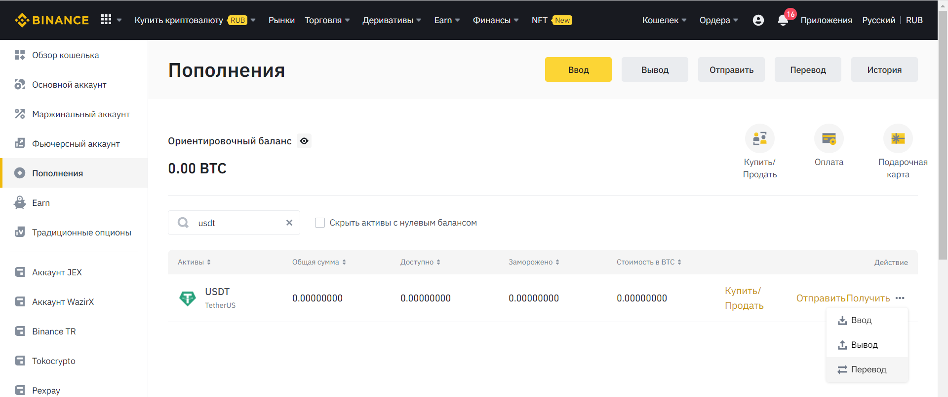Viewport: 948px width, 397px height.
Task: Click the USDT Tether coin icon
Action: pyautogui.click(x=188, y=298)
